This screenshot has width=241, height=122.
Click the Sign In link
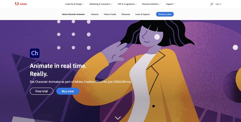point(218,4)
